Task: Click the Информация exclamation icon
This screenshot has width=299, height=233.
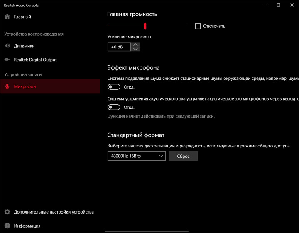Action: 7,226
